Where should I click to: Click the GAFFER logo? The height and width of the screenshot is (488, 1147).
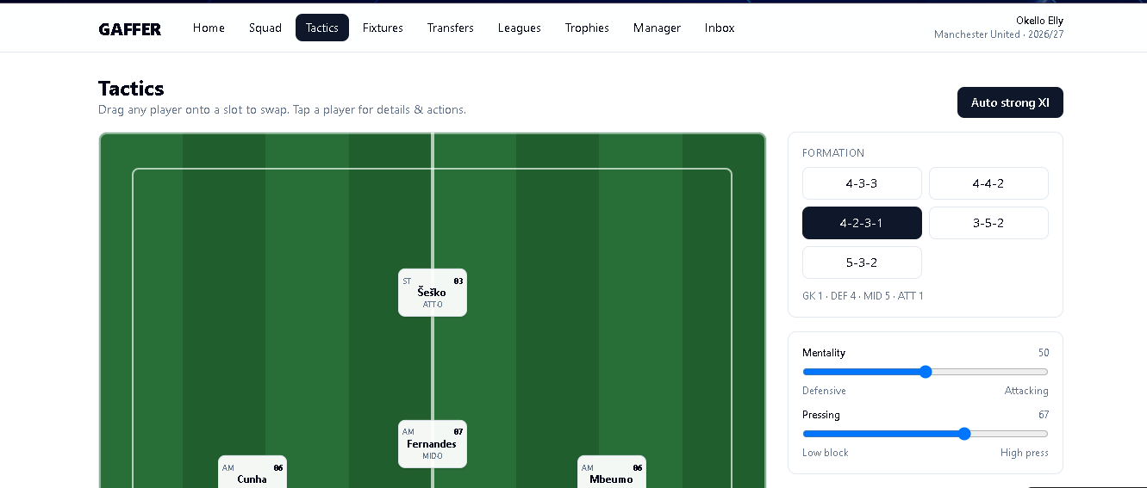coord(129,28)
